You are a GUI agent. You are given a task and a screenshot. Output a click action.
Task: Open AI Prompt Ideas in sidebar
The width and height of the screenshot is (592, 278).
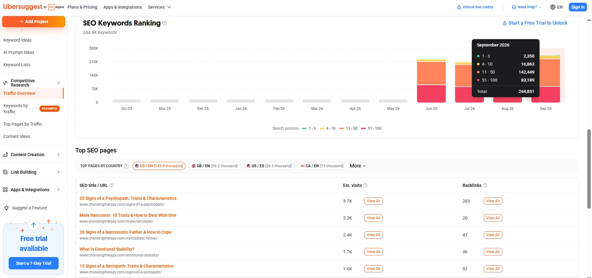[x=19, y=52]
